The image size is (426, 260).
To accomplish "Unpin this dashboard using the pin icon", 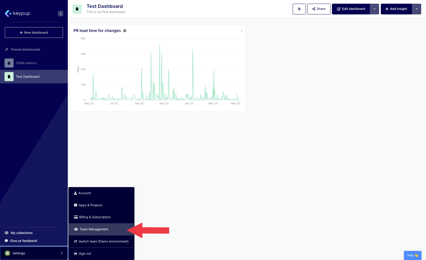I will pos(299,9).
